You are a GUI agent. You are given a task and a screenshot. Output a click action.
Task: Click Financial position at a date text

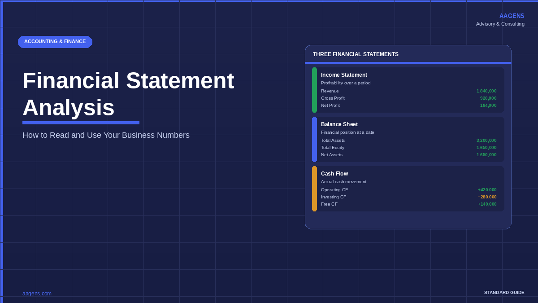click(x=347, y=132)
